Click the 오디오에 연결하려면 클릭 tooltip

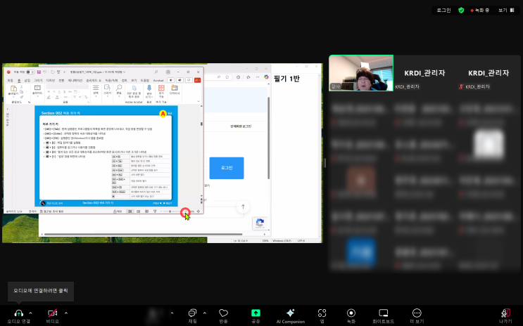(41, 291)
